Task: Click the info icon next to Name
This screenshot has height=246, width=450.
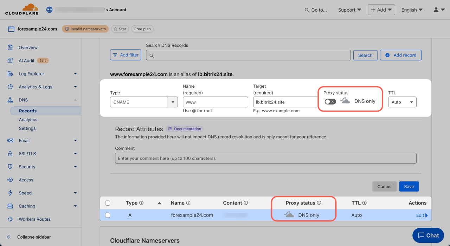Action: pos(188,203)
